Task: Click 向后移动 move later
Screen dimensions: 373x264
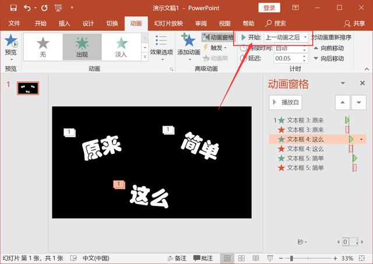Action: coord(329,58)
